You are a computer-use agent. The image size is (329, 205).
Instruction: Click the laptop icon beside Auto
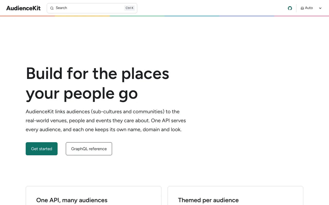(x=302, y=8)
